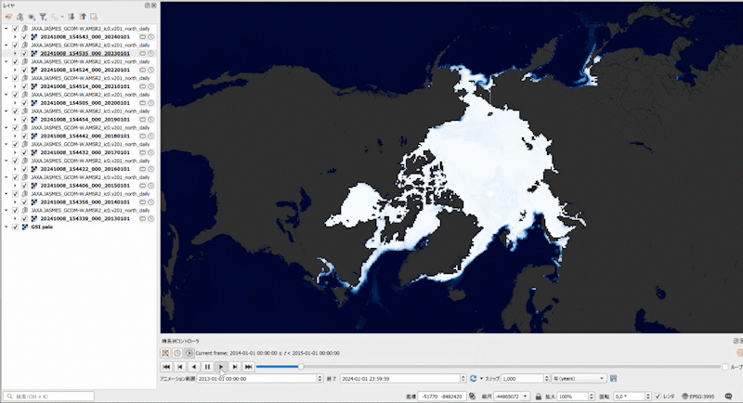
Task: Open the log messages speech bubble icon
Action: (x=729, y=396)
